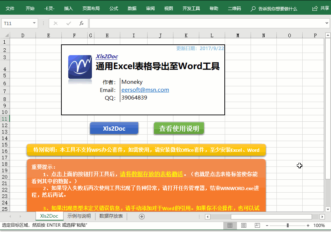The width and height of the screenshot is (331, 232).
Task: Open the Name Box dropdown arrow
Action: tap(34, 23)
